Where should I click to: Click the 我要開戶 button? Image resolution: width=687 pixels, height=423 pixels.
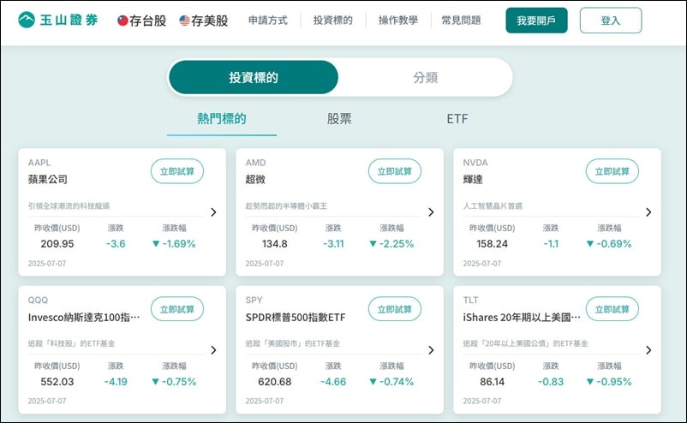pos(536,21)
